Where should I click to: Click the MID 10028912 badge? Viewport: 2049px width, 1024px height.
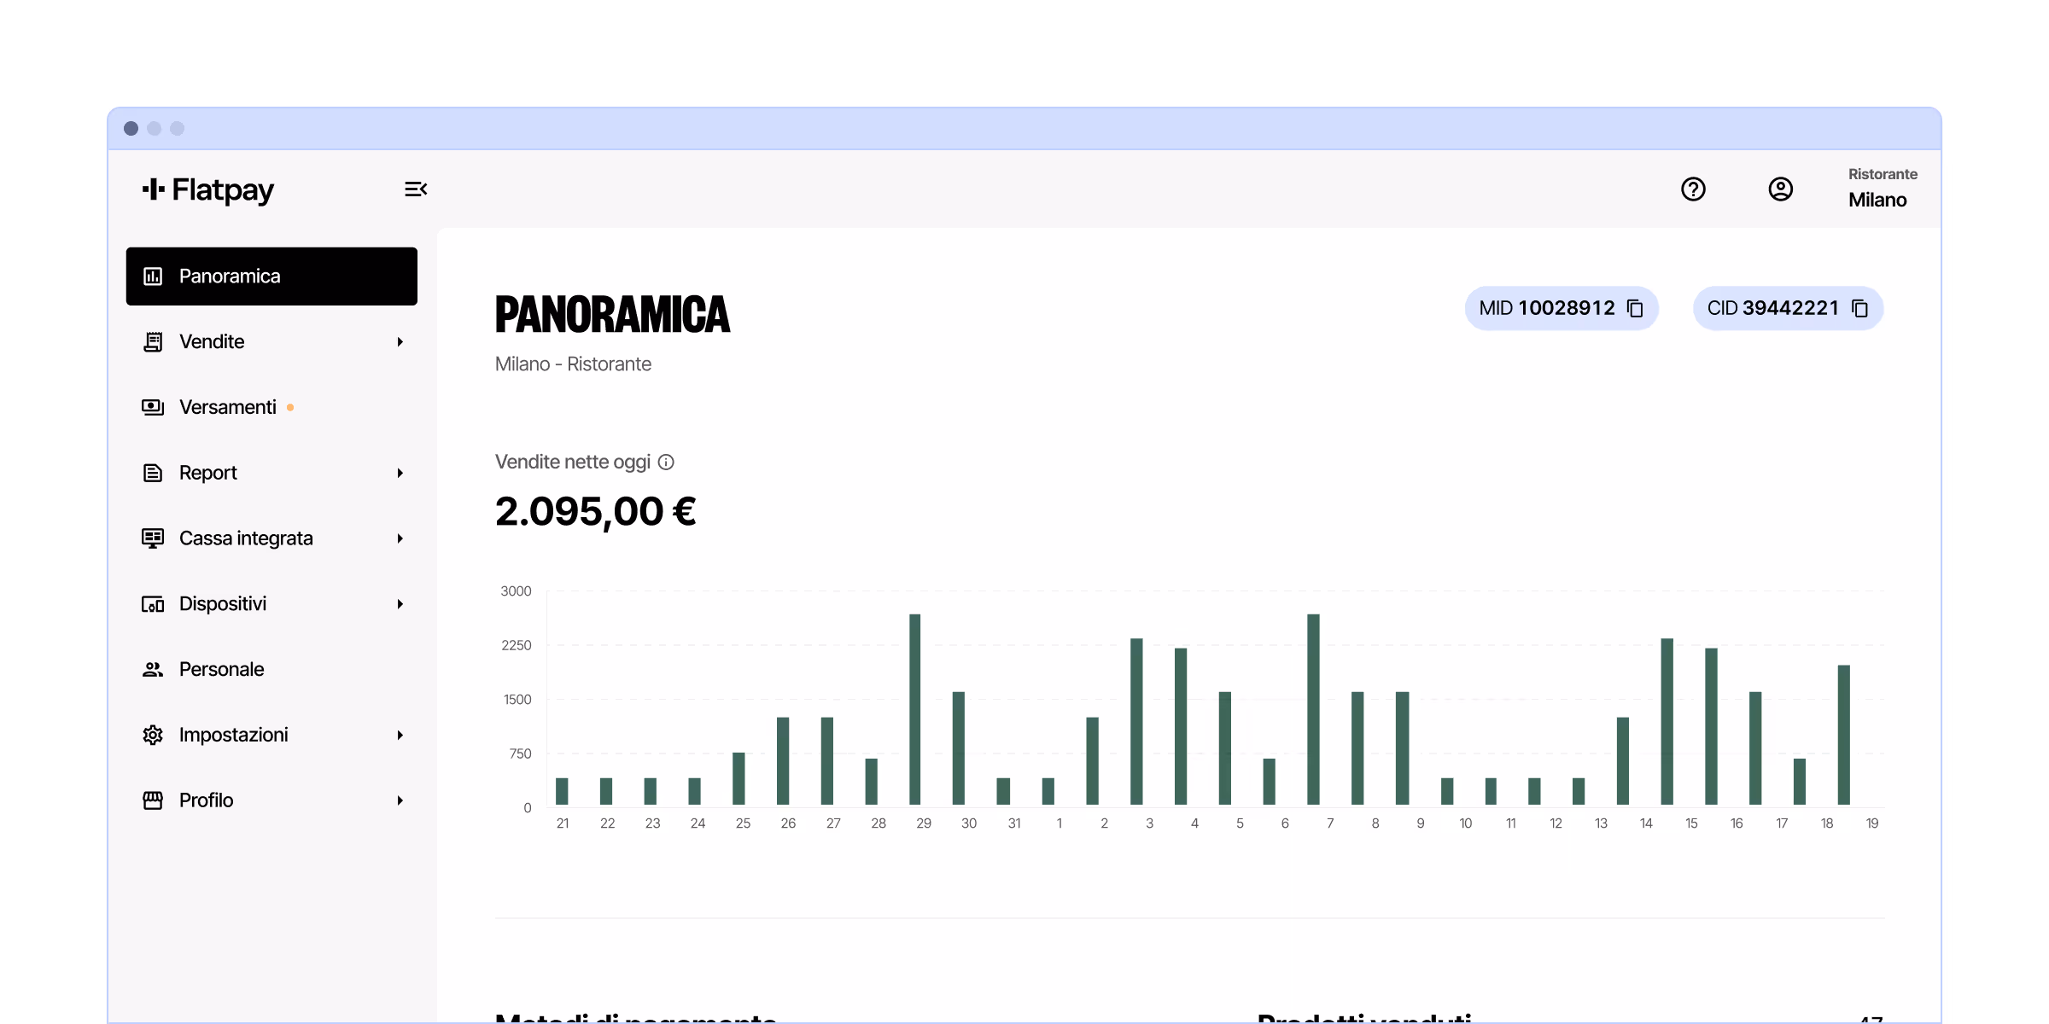pos(1546,308)
